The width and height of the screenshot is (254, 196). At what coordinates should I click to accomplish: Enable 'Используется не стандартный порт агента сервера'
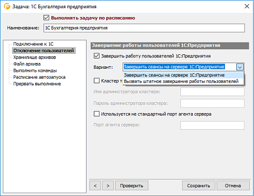pyautogui.click(x=96, y=114)
